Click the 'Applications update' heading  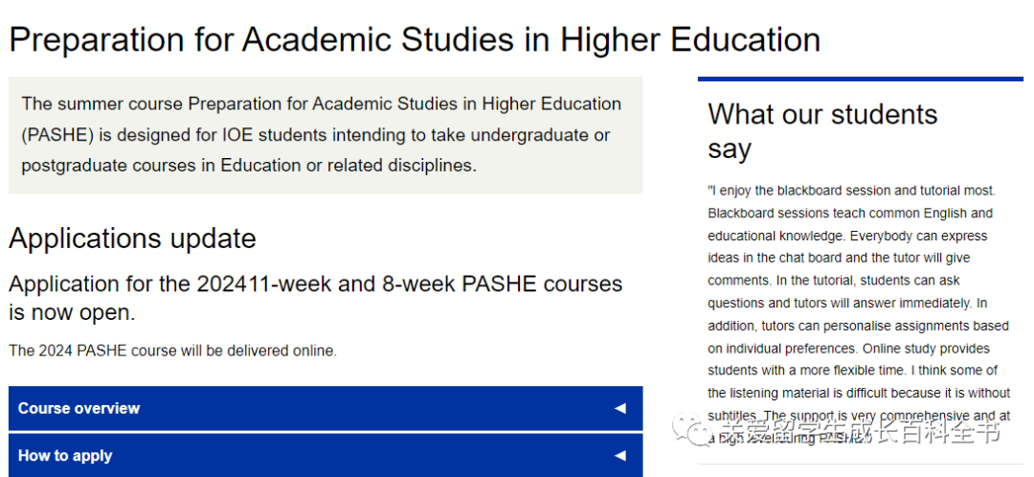pyautogui.click(x=132, y=238)
